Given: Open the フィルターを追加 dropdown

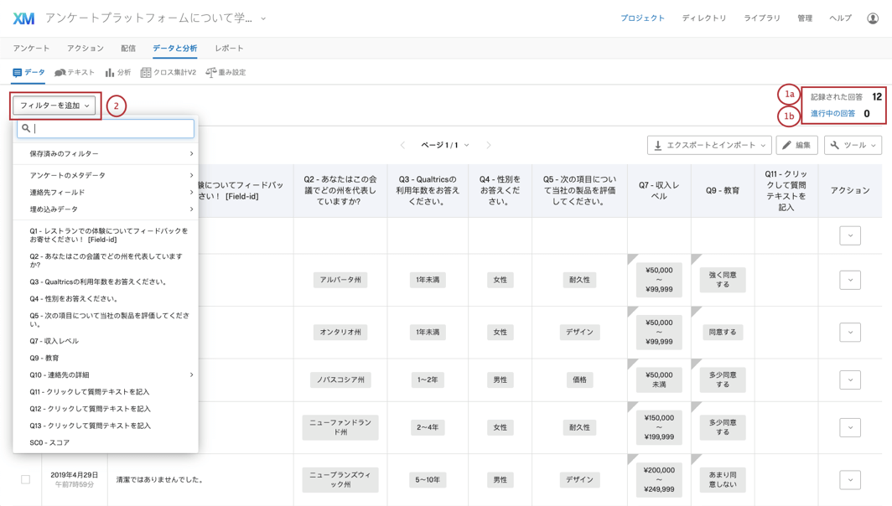Looking at the screenshot, I should 54,106.
